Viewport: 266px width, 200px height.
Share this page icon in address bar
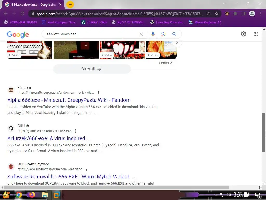tap(208, 14)
